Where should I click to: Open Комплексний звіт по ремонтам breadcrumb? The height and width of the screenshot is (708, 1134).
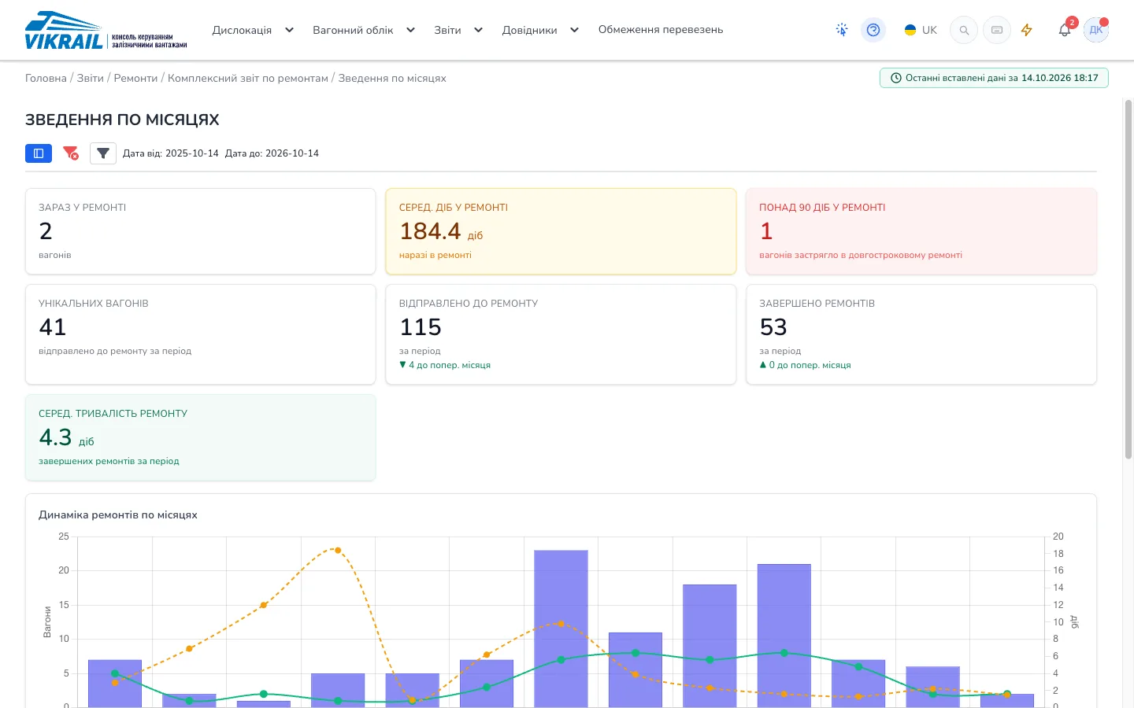point(248,78)
